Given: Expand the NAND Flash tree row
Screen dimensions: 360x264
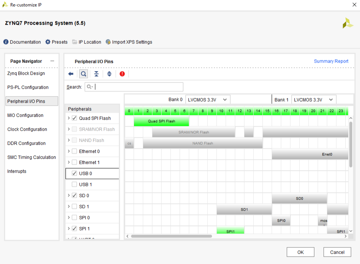Looking at the screenshot, I should tap(68, 140).
